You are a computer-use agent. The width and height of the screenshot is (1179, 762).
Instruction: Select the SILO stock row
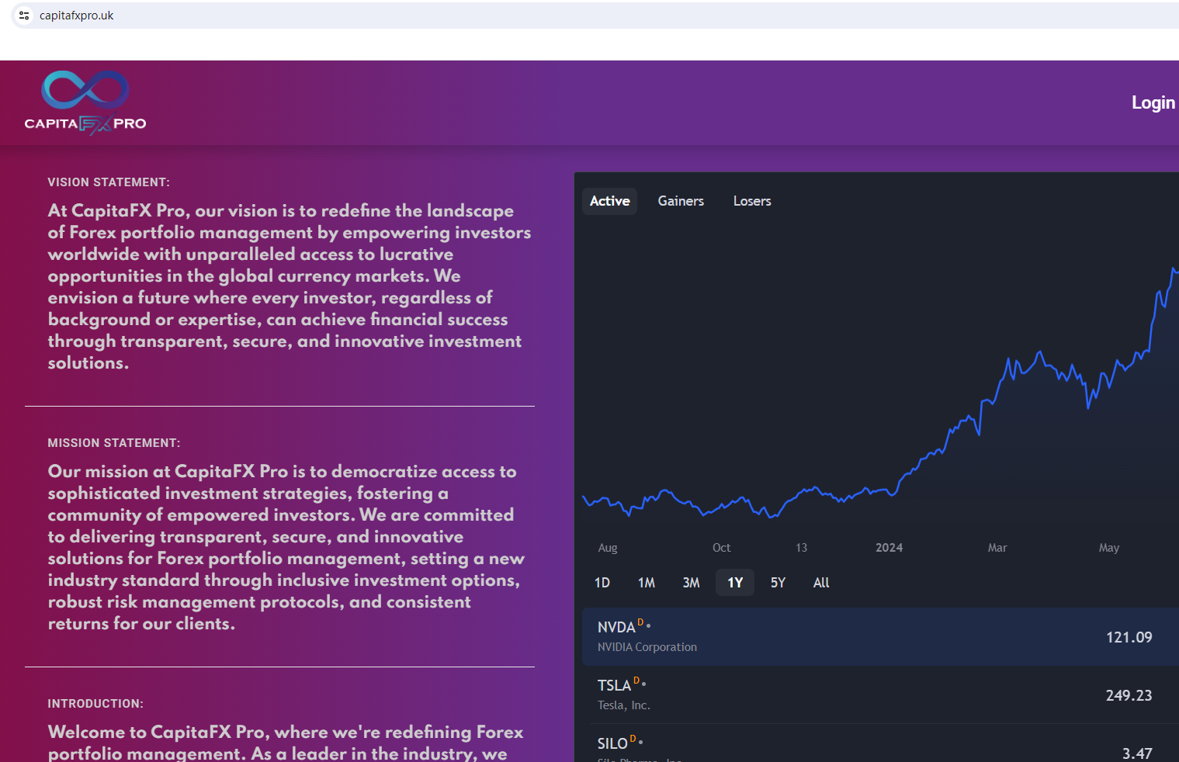880,743
